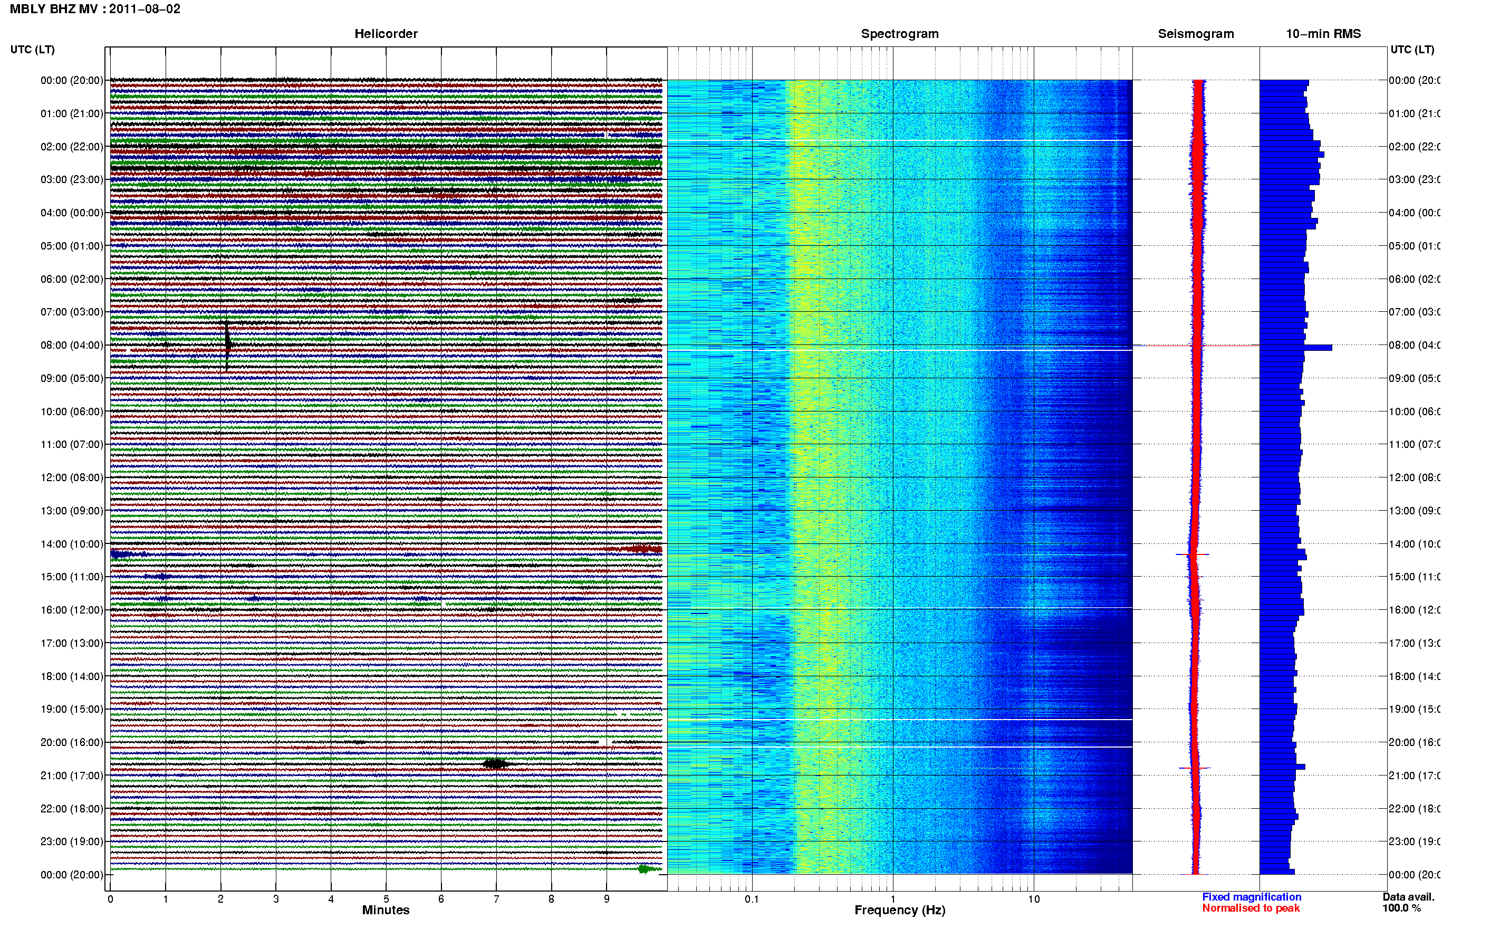
Task: Click the green event burst on the last trace
Action: tap(645, 869)
